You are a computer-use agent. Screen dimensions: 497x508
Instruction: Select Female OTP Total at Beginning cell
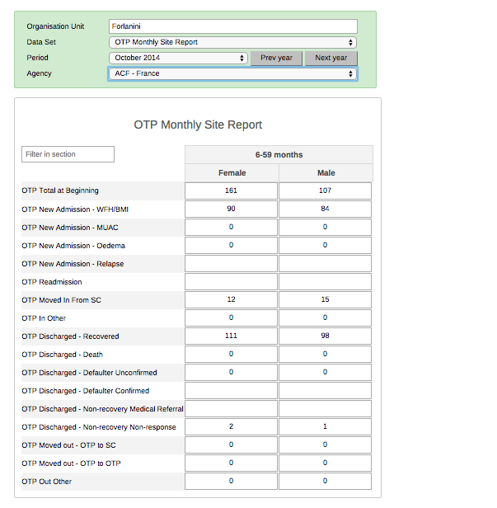232,190
